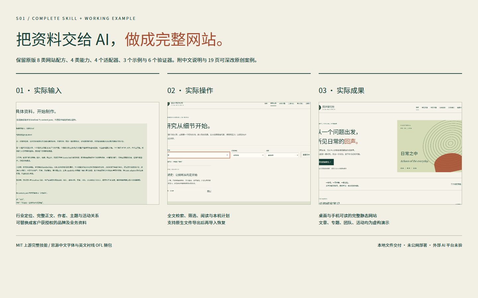Viewport: 478px width, 298px height.
Task: Click the caption '行业定位、完整正文、作者、主题与活动关系'
Action: point(57,216)
